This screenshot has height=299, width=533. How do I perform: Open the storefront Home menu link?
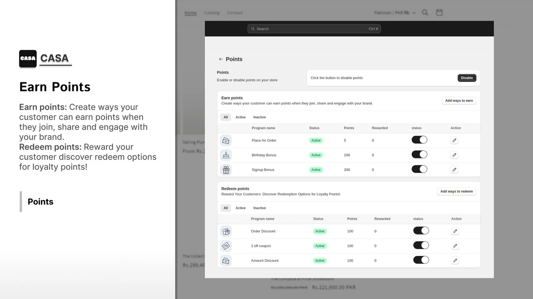click(190, 13)
